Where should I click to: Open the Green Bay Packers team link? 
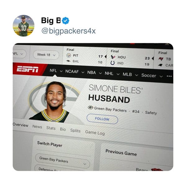pos(110,109)
